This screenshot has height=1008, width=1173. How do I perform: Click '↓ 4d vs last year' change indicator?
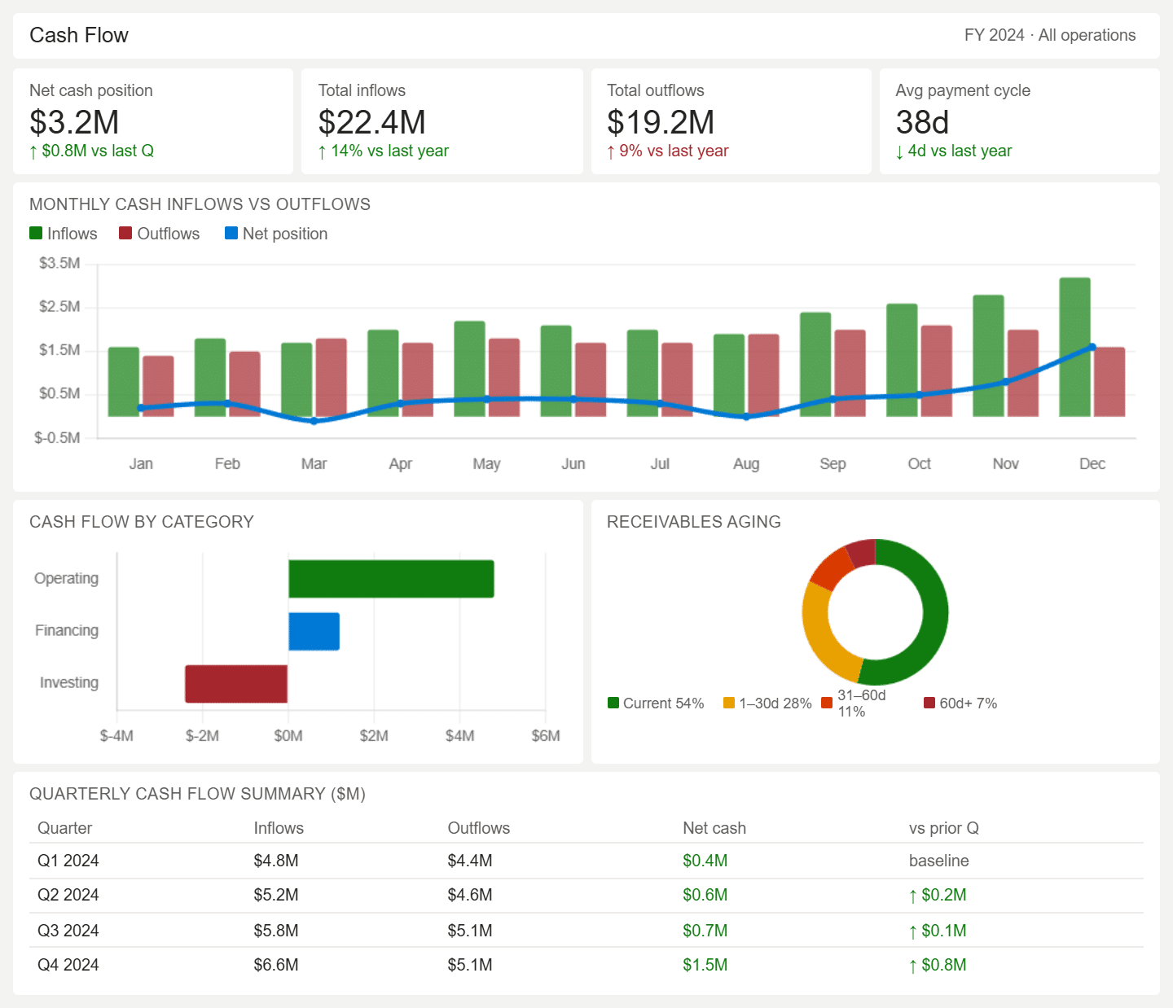click(954, 151)
